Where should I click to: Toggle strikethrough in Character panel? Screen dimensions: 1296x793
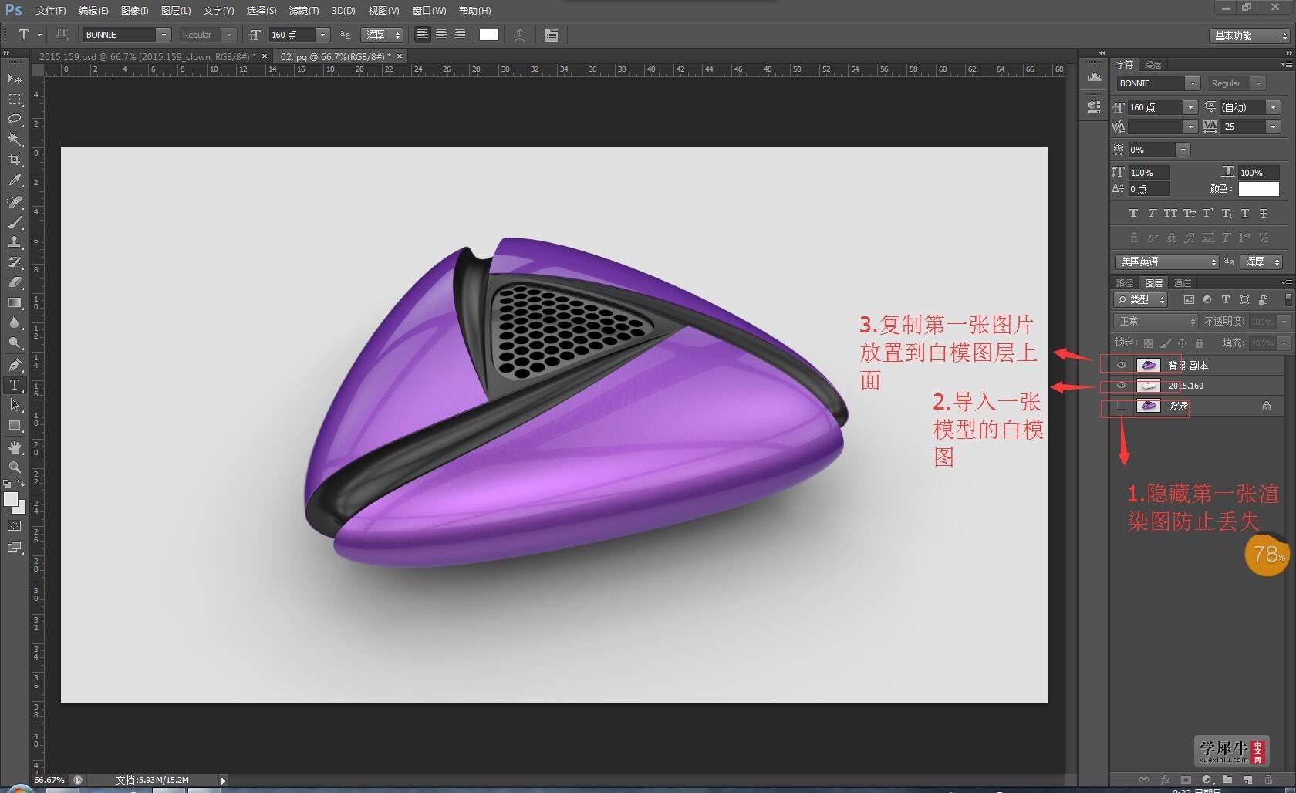(x=1263, y=213)
